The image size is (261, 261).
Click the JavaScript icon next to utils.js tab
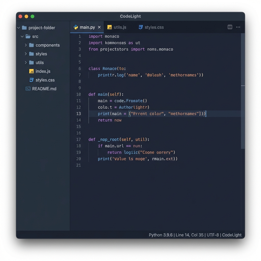click(x=110, y=27)
